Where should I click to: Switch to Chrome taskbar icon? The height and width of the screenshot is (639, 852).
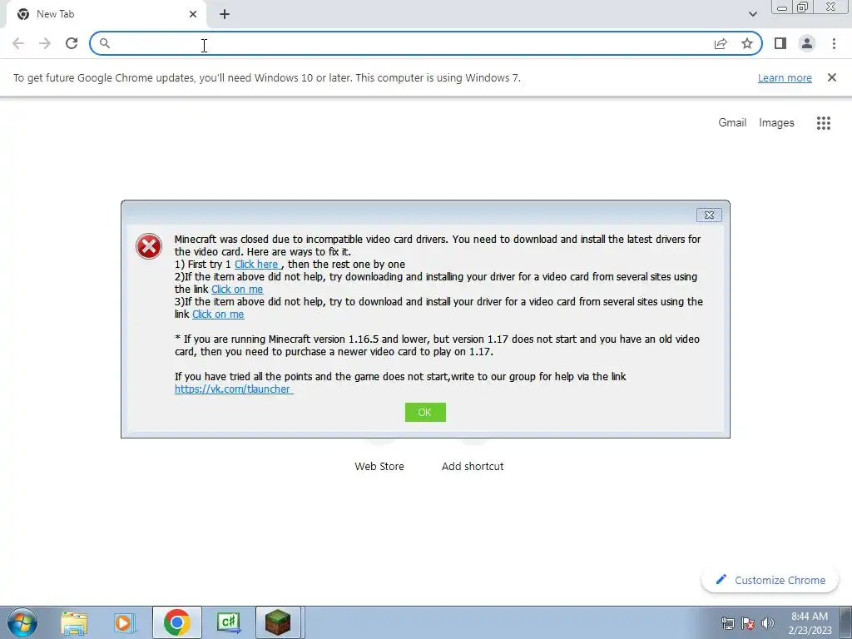tap(176, 622)
